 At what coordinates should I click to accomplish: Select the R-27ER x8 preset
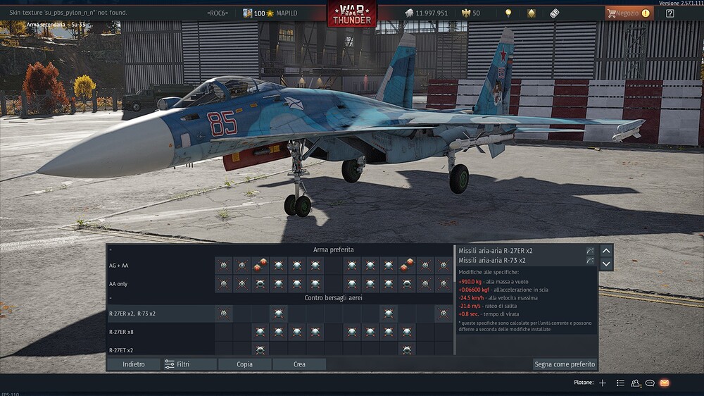(x=279, y=332)
